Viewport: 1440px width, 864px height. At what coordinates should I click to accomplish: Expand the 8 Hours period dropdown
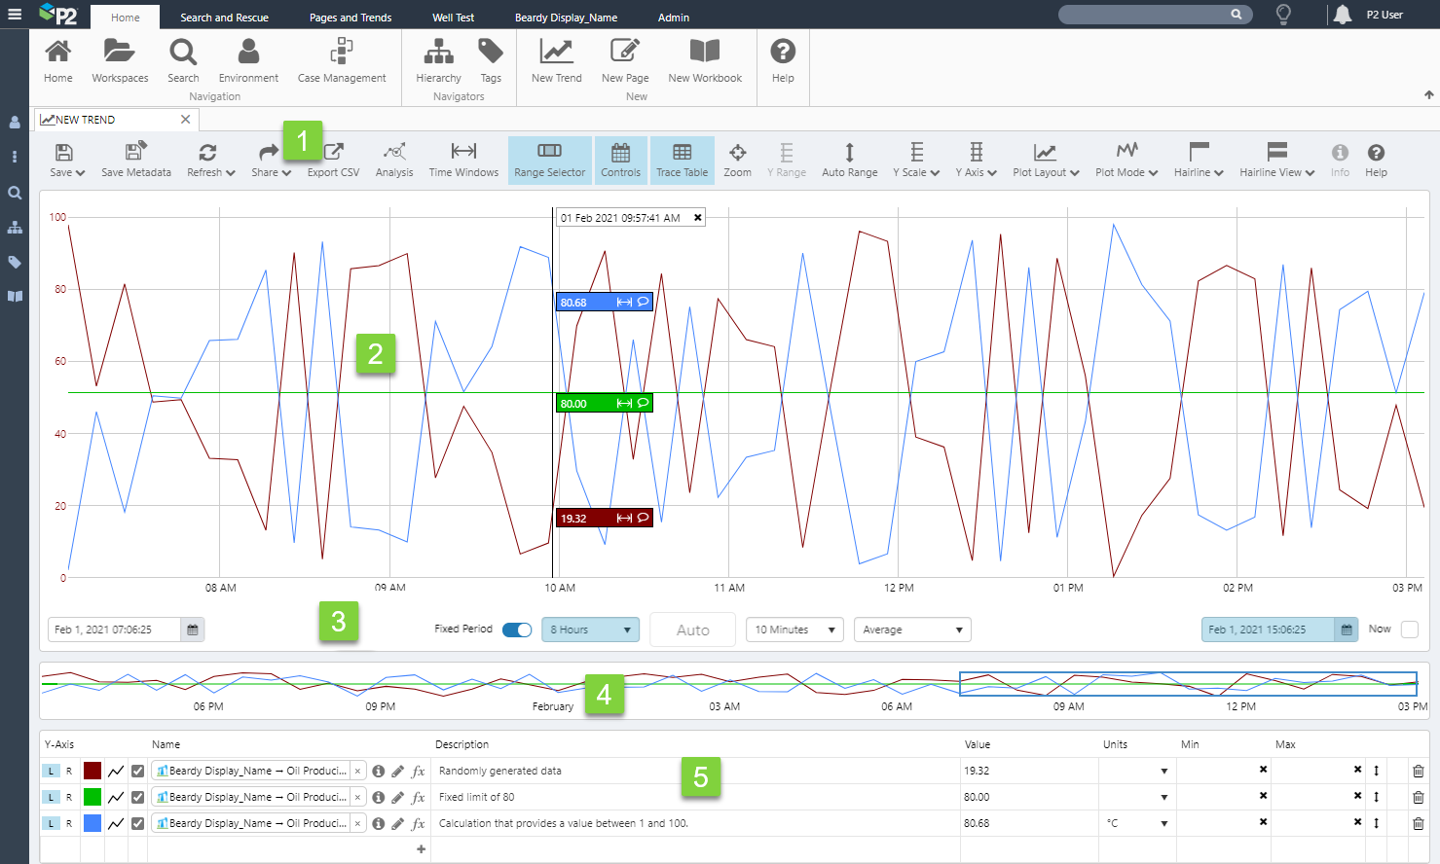click(x=590, y=630)
